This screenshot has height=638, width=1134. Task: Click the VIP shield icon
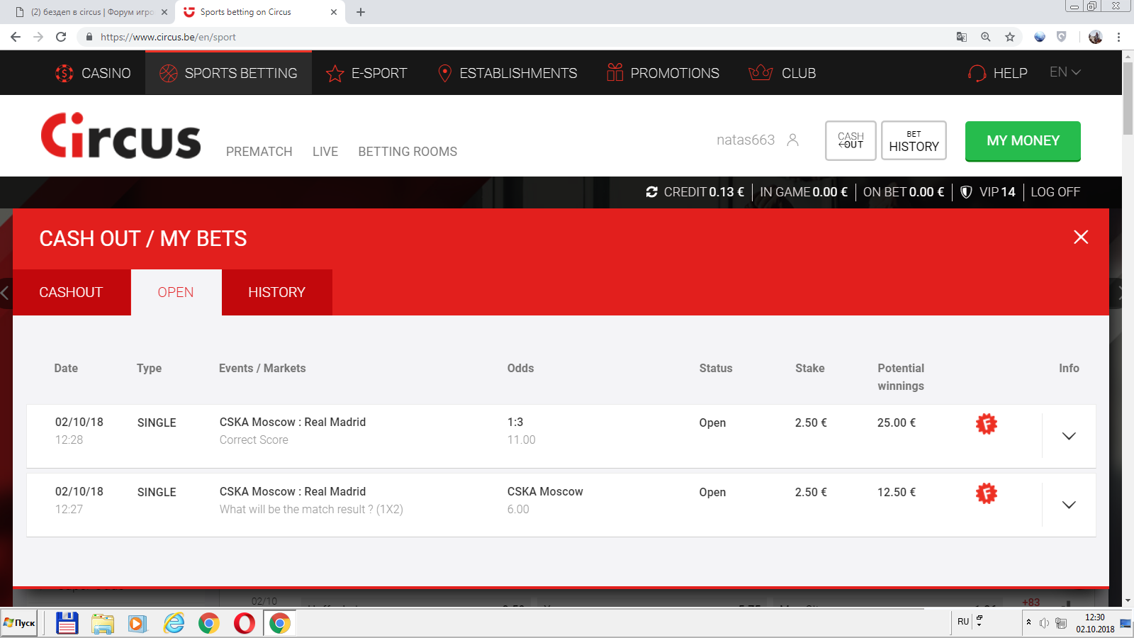[x=965, y=192]
